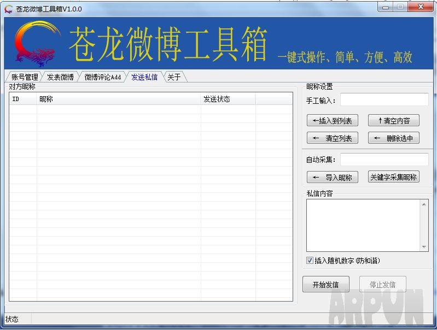Screen dimensions: 437x330
Task: Click the 导入昵称 button
Action: pos(333,177)
